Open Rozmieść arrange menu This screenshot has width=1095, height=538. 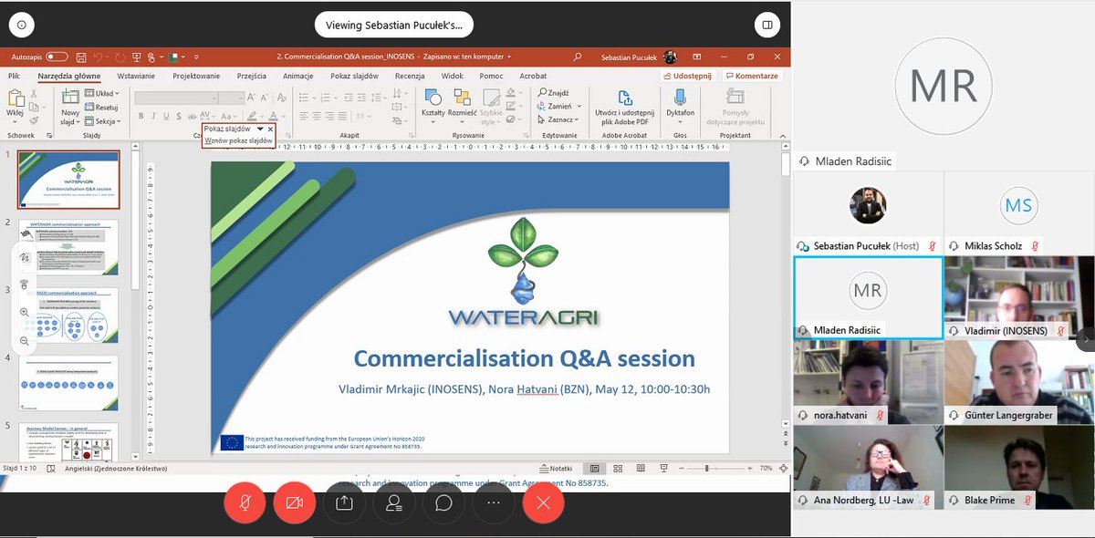coord(462,103)
